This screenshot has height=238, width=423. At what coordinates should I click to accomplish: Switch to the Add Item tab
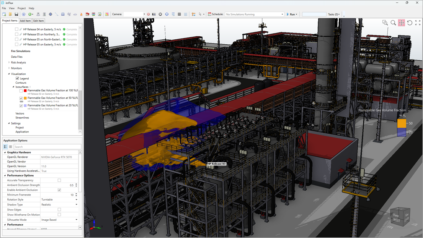(25, 21)
